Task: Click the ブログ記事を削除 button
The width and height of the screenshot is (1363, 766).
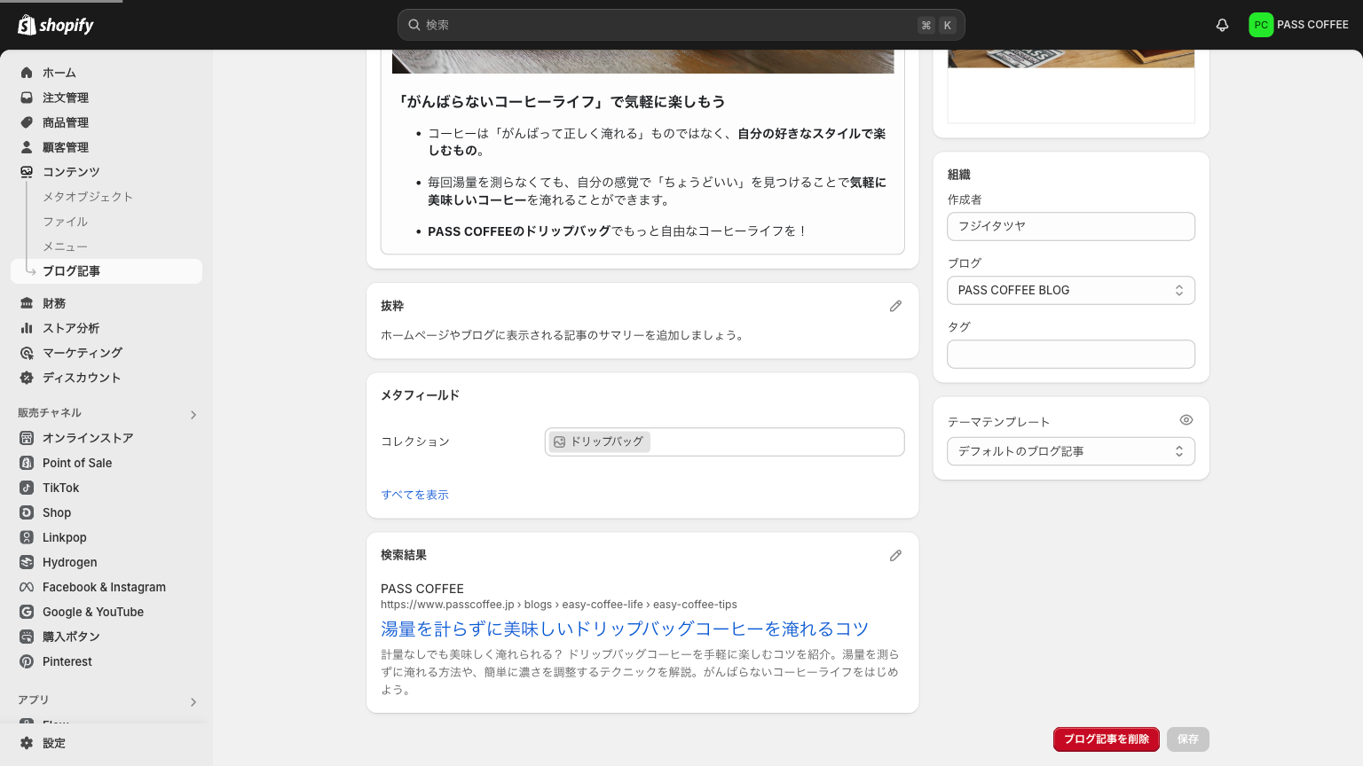Action: pyautogui.click(x=1107, y=739)
